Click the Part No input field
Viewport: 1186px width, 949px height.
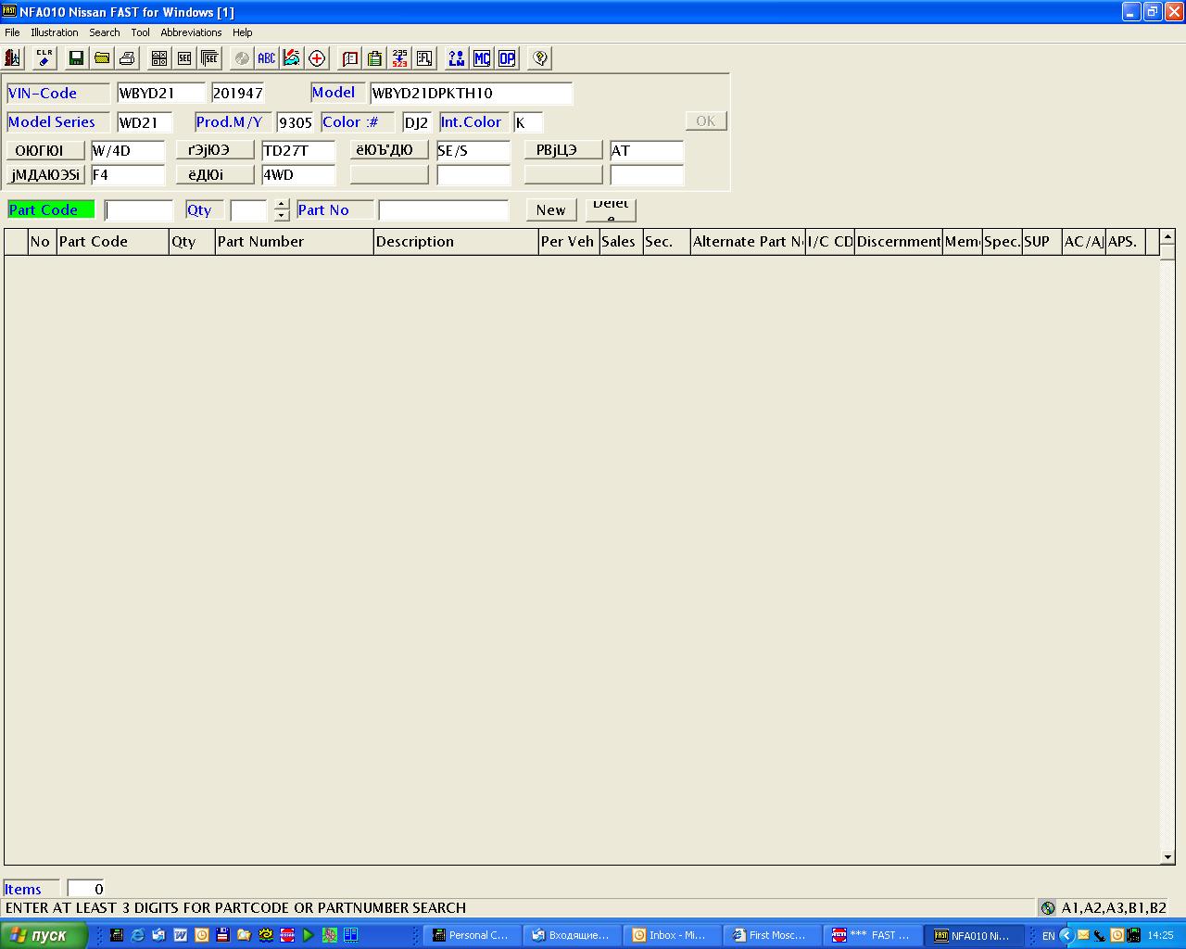(444, 210)
